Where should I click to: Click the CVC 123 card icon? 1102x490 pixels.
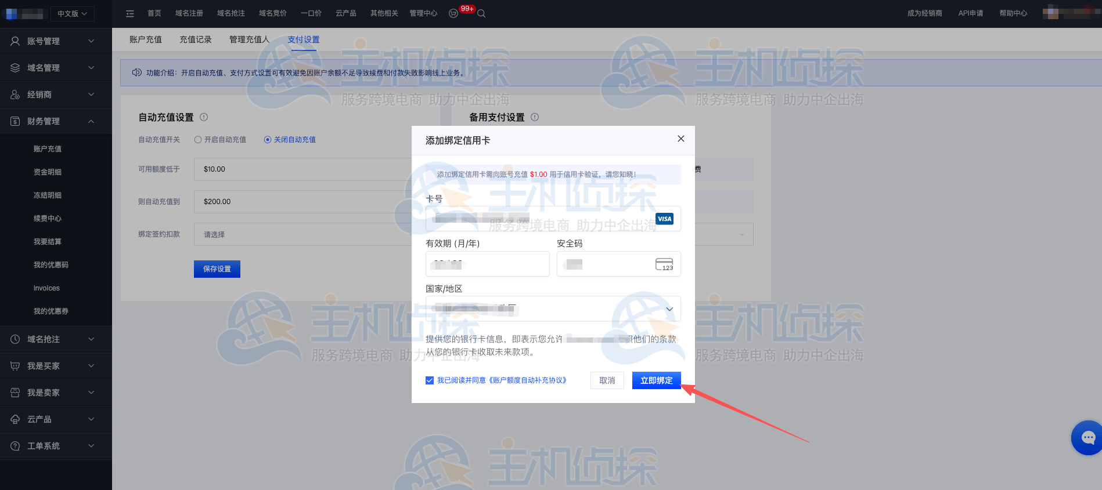664,264
